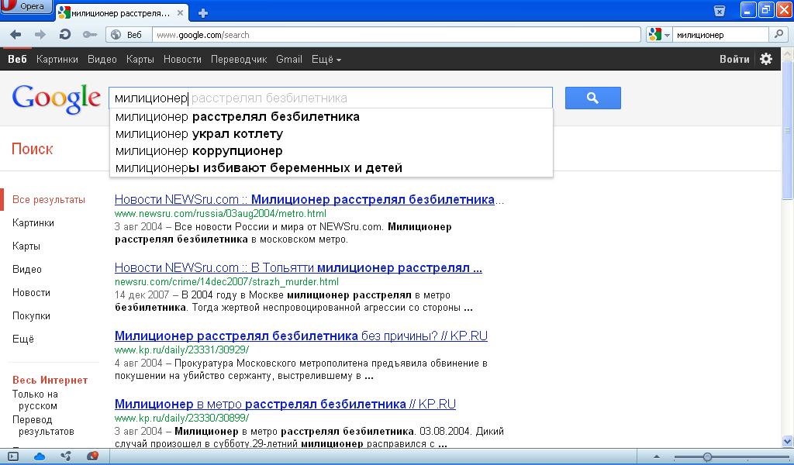This screenshot has height=465, width=794.
Task: Reload the page with the refresh icon
Action: click(65, 35)
